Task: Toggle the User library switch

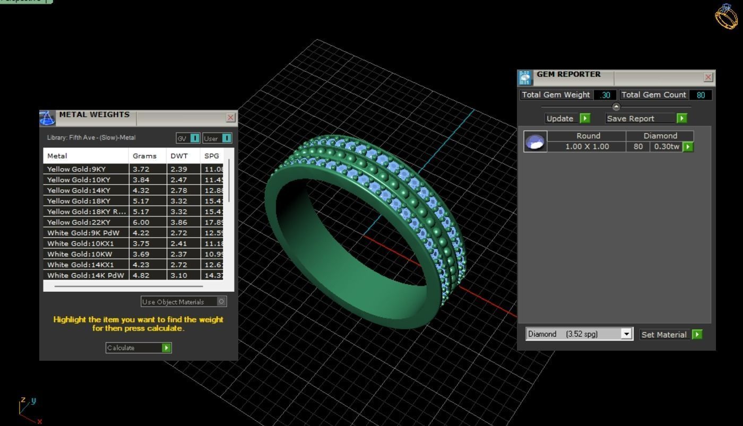Action: tap(227, 138)
